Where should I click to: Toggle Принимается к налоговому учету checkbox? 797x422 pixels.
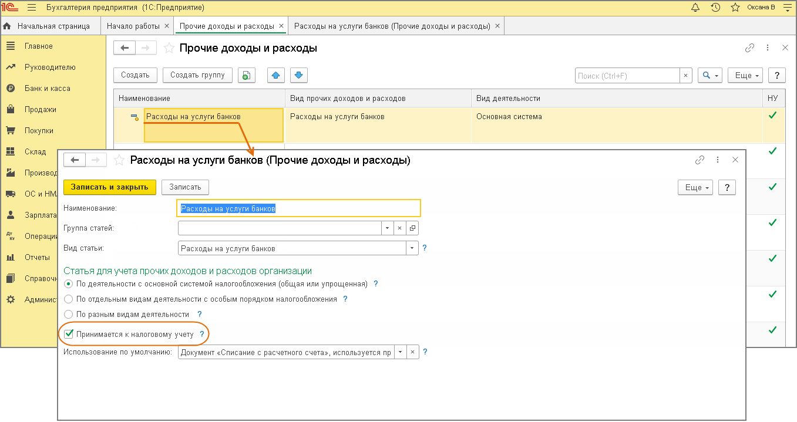coord(69,335)
